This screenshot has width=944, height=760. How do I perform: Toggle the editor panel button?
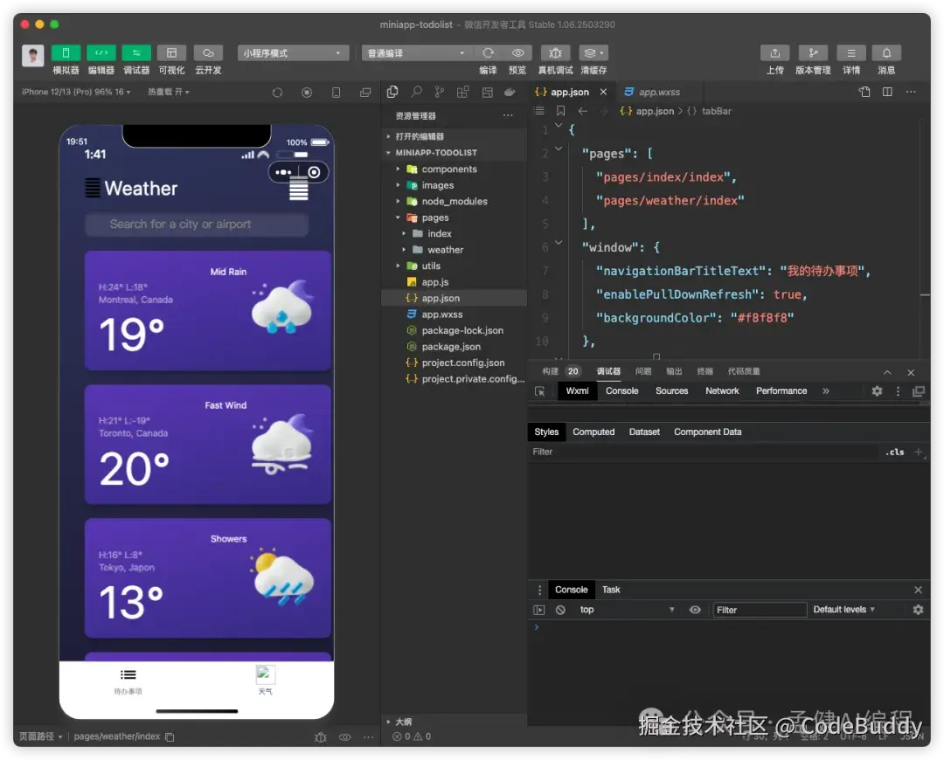[x=101, y=53]
